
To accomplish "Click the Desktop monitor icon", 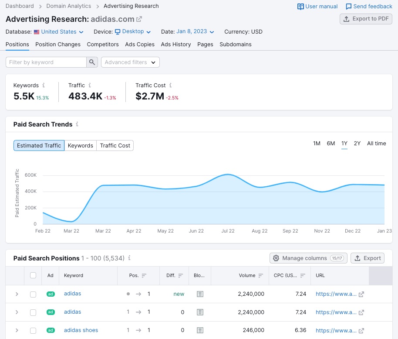I will point(118,32).
